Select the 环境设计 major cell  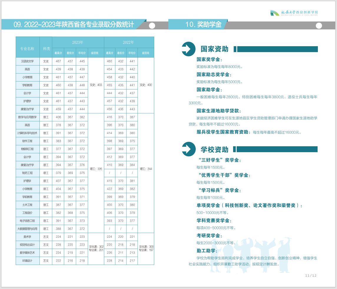coord(27,261)
